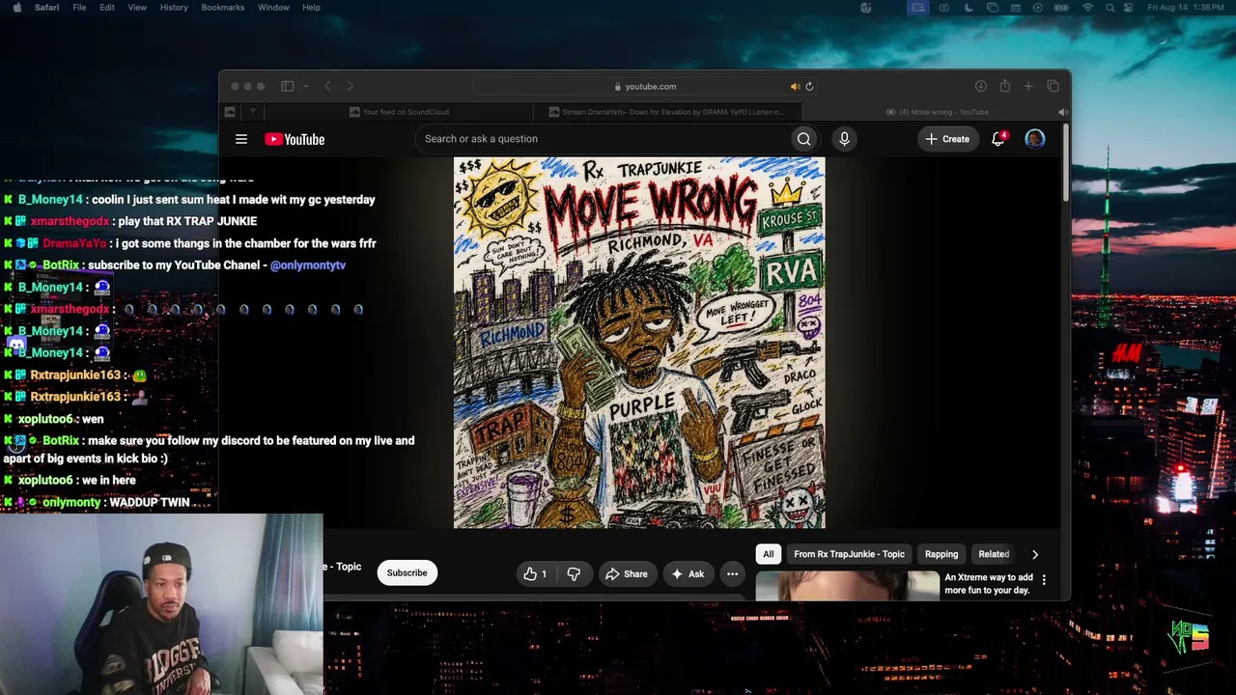Image resolution: width=1236 pixels, height=695 pixels.
Task: Open the YouTube guide hamburger menu
Action: [241, 139]
